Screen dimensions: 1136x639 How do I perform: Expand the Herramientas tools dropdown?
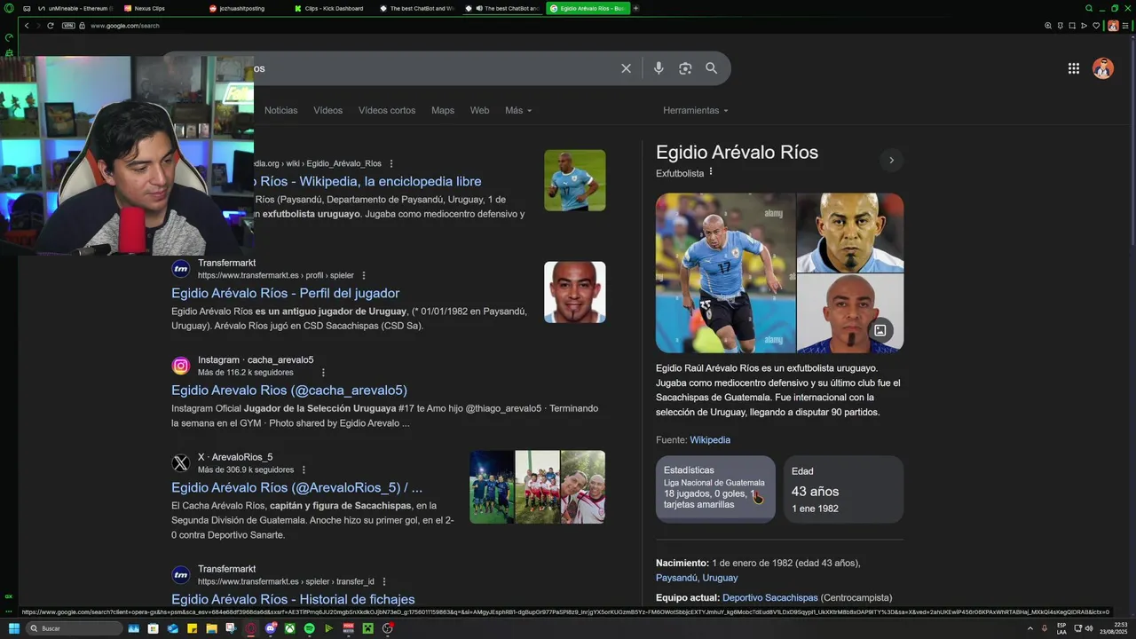point(696,110)
